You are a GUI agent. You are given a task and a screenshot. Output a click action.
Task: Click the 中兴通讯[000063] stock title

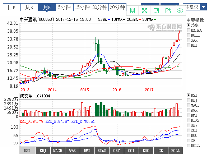coord(37,20)
